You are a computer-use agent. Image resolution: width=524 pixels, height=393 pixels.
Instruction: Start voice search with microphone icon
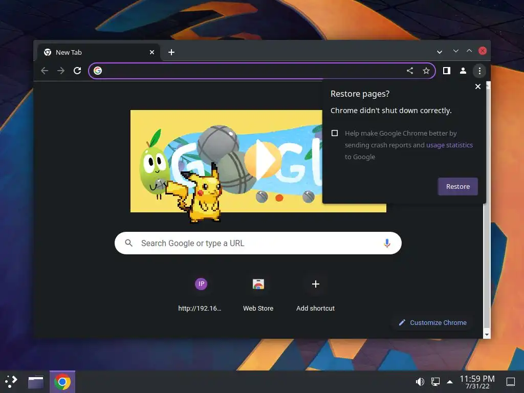[387, 243]
